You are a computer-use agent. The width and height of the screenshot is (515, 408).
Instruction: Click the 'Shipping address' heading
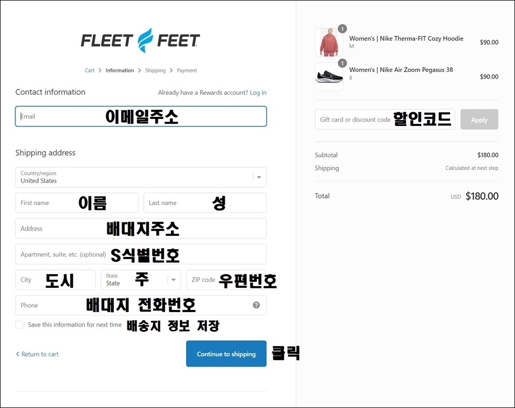click(45, 153)
